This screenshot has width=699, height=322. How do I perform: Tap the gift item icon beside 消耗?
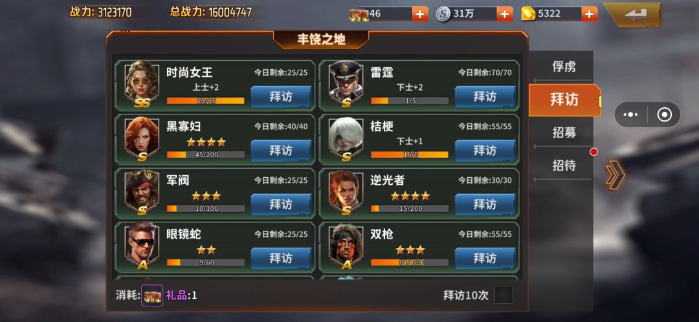tap(153, 295)
